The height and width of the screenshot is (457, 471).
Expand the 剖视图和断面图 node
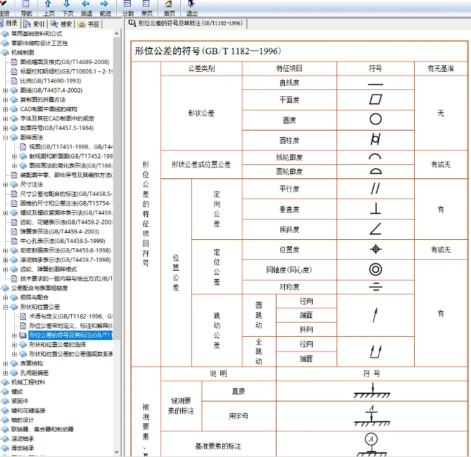click(14, 156)
